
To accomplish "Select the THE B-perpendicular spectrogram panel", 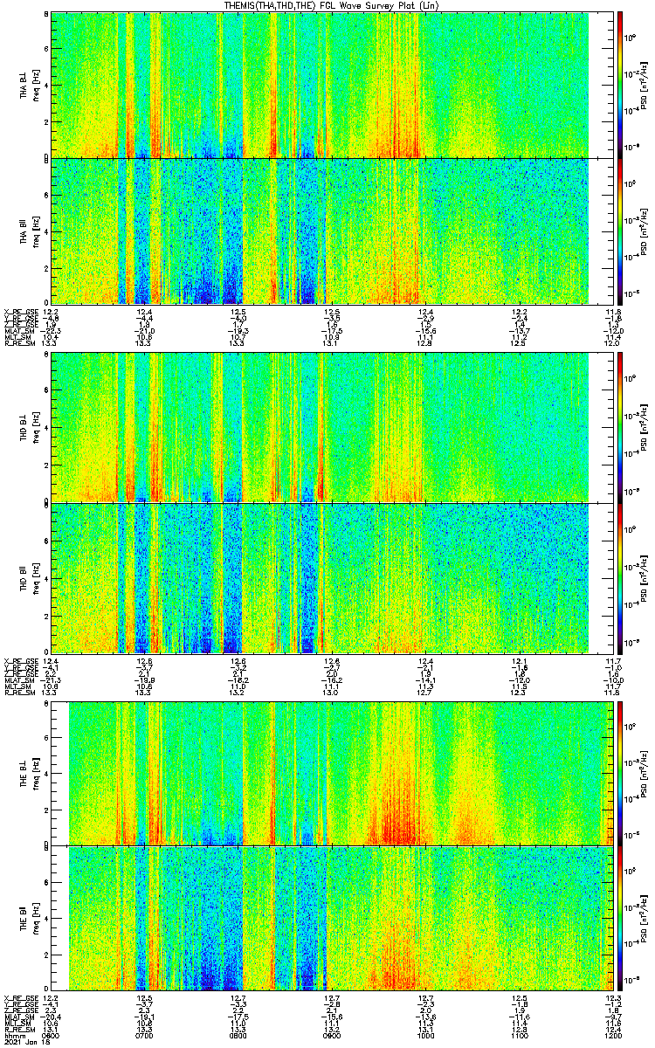I will tap(331, 772).
